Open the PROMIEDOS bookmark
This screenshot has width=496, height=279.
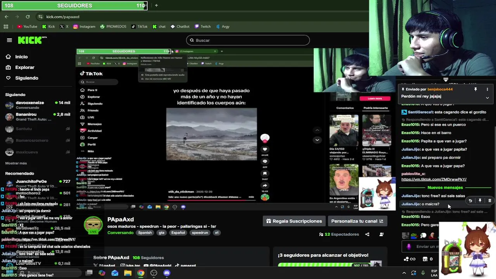[113, 26]
